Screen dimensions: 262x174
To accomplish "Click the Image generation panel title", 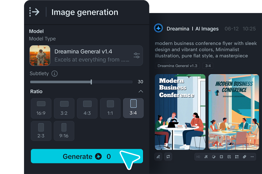I will pyautogui.click(x=85, y=12).
